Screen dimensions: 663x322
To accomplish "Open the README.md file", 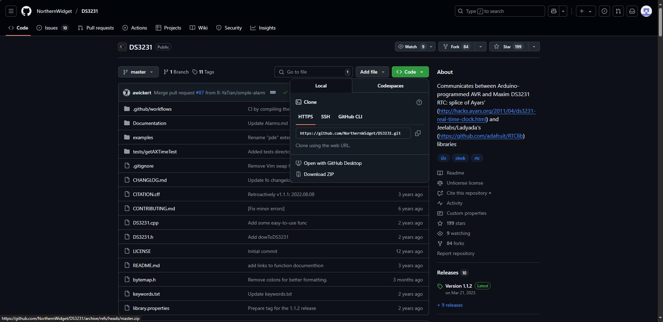I will 146,265.
